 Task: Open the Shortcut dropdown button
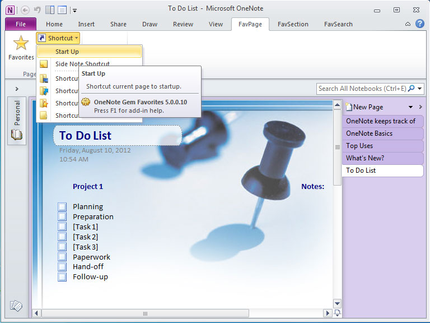[x=58, y=38]
